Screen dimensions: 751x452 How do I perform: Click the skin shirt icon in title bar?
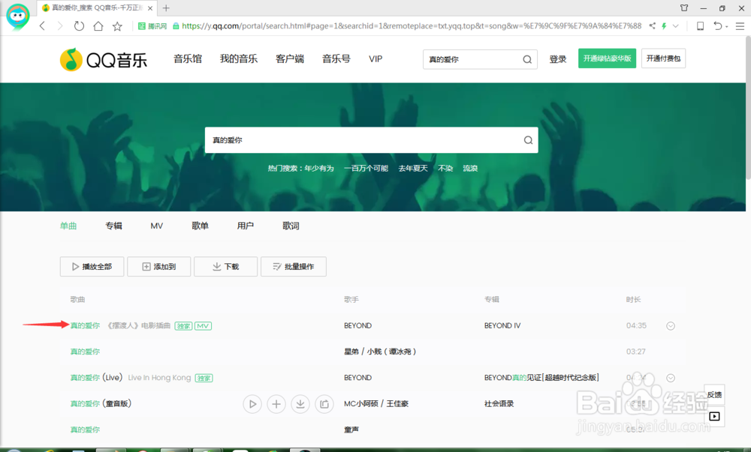[x=684, y=7]
